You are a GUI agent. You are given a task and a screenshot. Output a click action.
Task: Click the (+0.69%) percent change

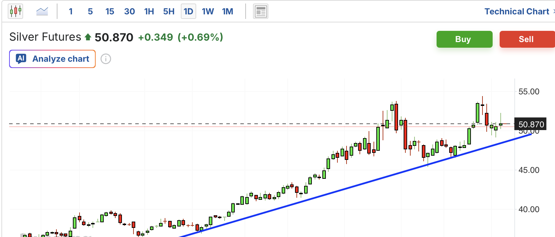[x=200, y=37]
